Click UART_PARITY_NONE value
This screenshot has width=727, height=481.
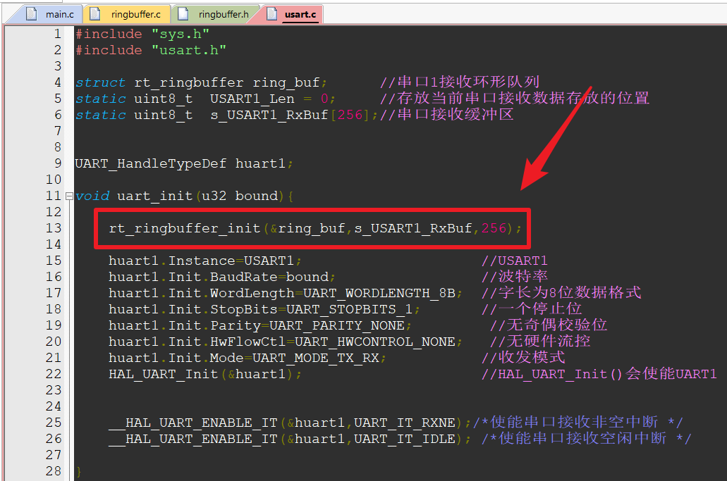point(336,326)
